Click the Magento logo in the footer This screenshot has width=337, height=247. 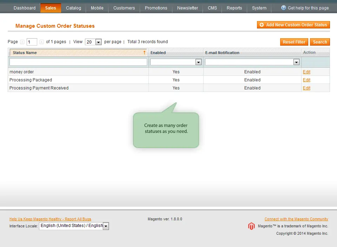(x=251, y=226)
